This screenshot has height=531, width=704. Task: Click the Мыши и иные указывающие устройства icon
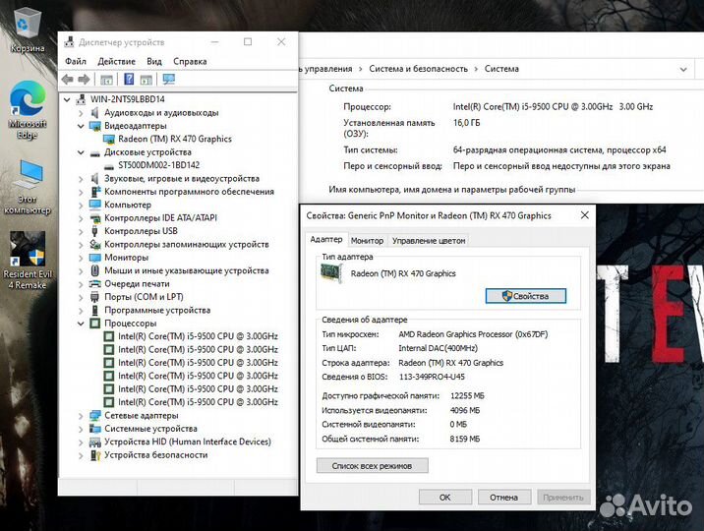(x=94, y=270)
